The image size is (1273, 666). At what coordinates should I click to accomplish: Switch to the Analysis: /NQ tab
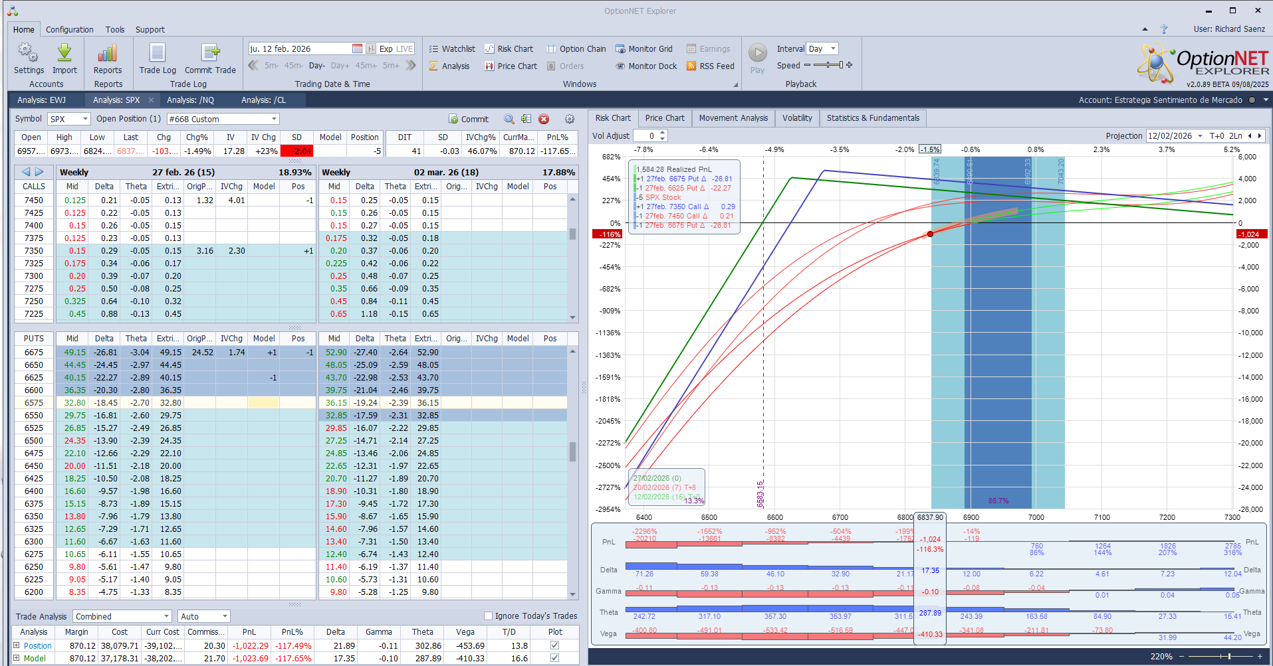tap(191, 100)
